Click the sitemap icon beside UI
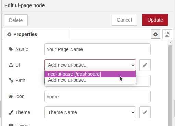 pyautogui.click(x=11, y=65)
